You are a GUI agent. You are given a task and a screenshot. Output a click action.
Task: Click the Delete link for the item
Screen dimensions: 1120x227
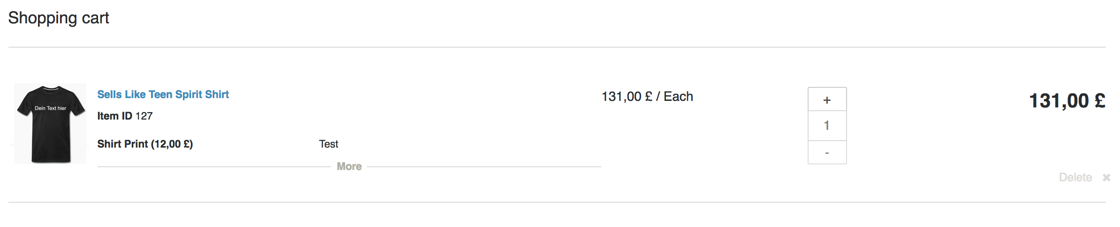(x=1075, y=177)
